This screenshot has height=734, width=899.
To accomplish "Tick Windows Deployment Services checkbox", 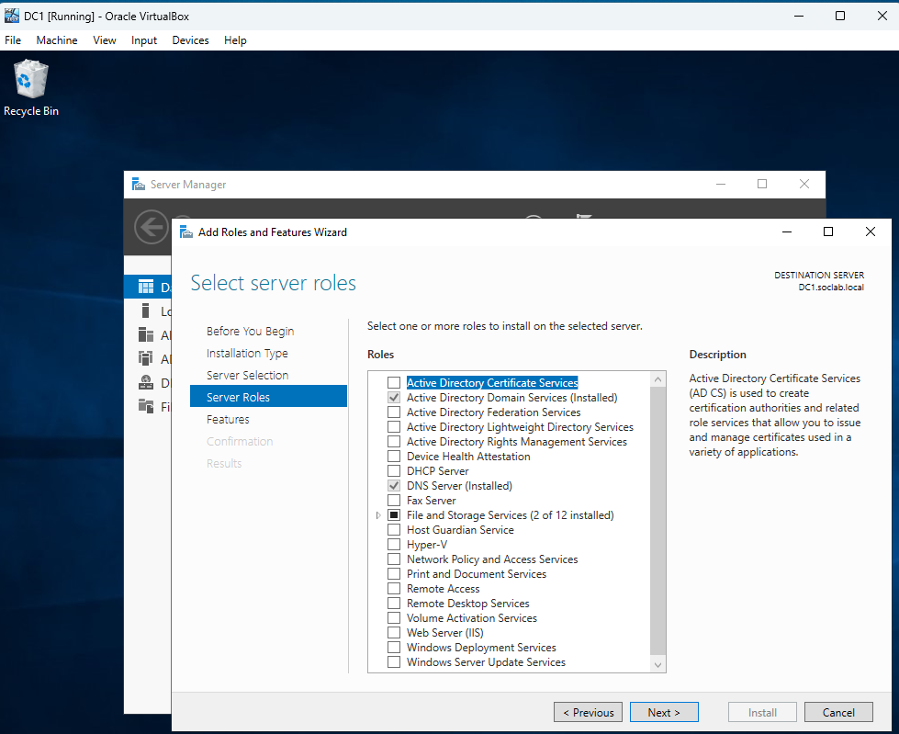I will point(394,648).
